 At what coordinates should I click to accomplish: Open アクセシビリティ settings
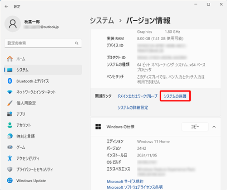(x=43, y=158)
